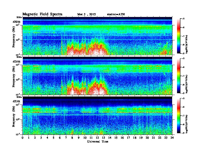Click hour tick label "0" on time axis
Viewport: 205px width, 158px height.
coord(23,138)
